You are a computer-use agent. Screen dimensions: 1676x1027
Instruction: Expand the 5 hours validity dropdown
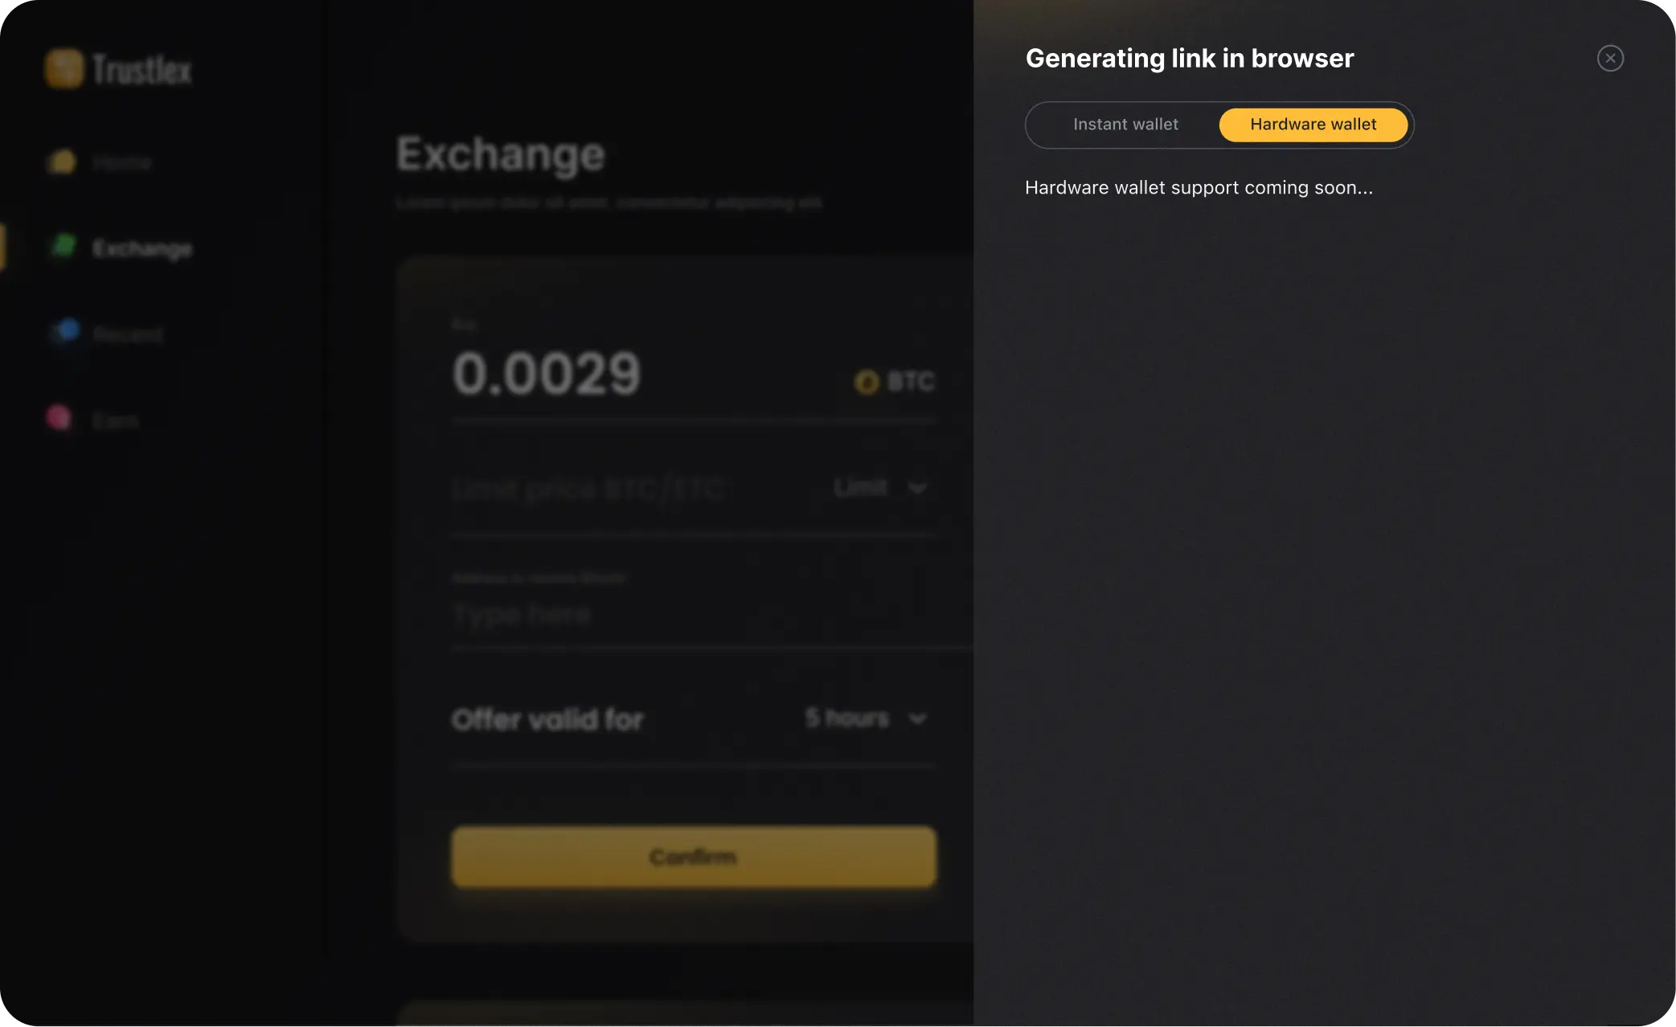click(x=866, y=718)
